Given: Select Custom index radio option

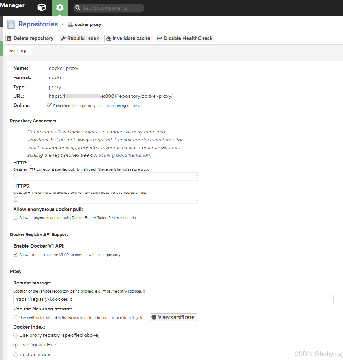Looking at the screenshot, I should (15, 355).
